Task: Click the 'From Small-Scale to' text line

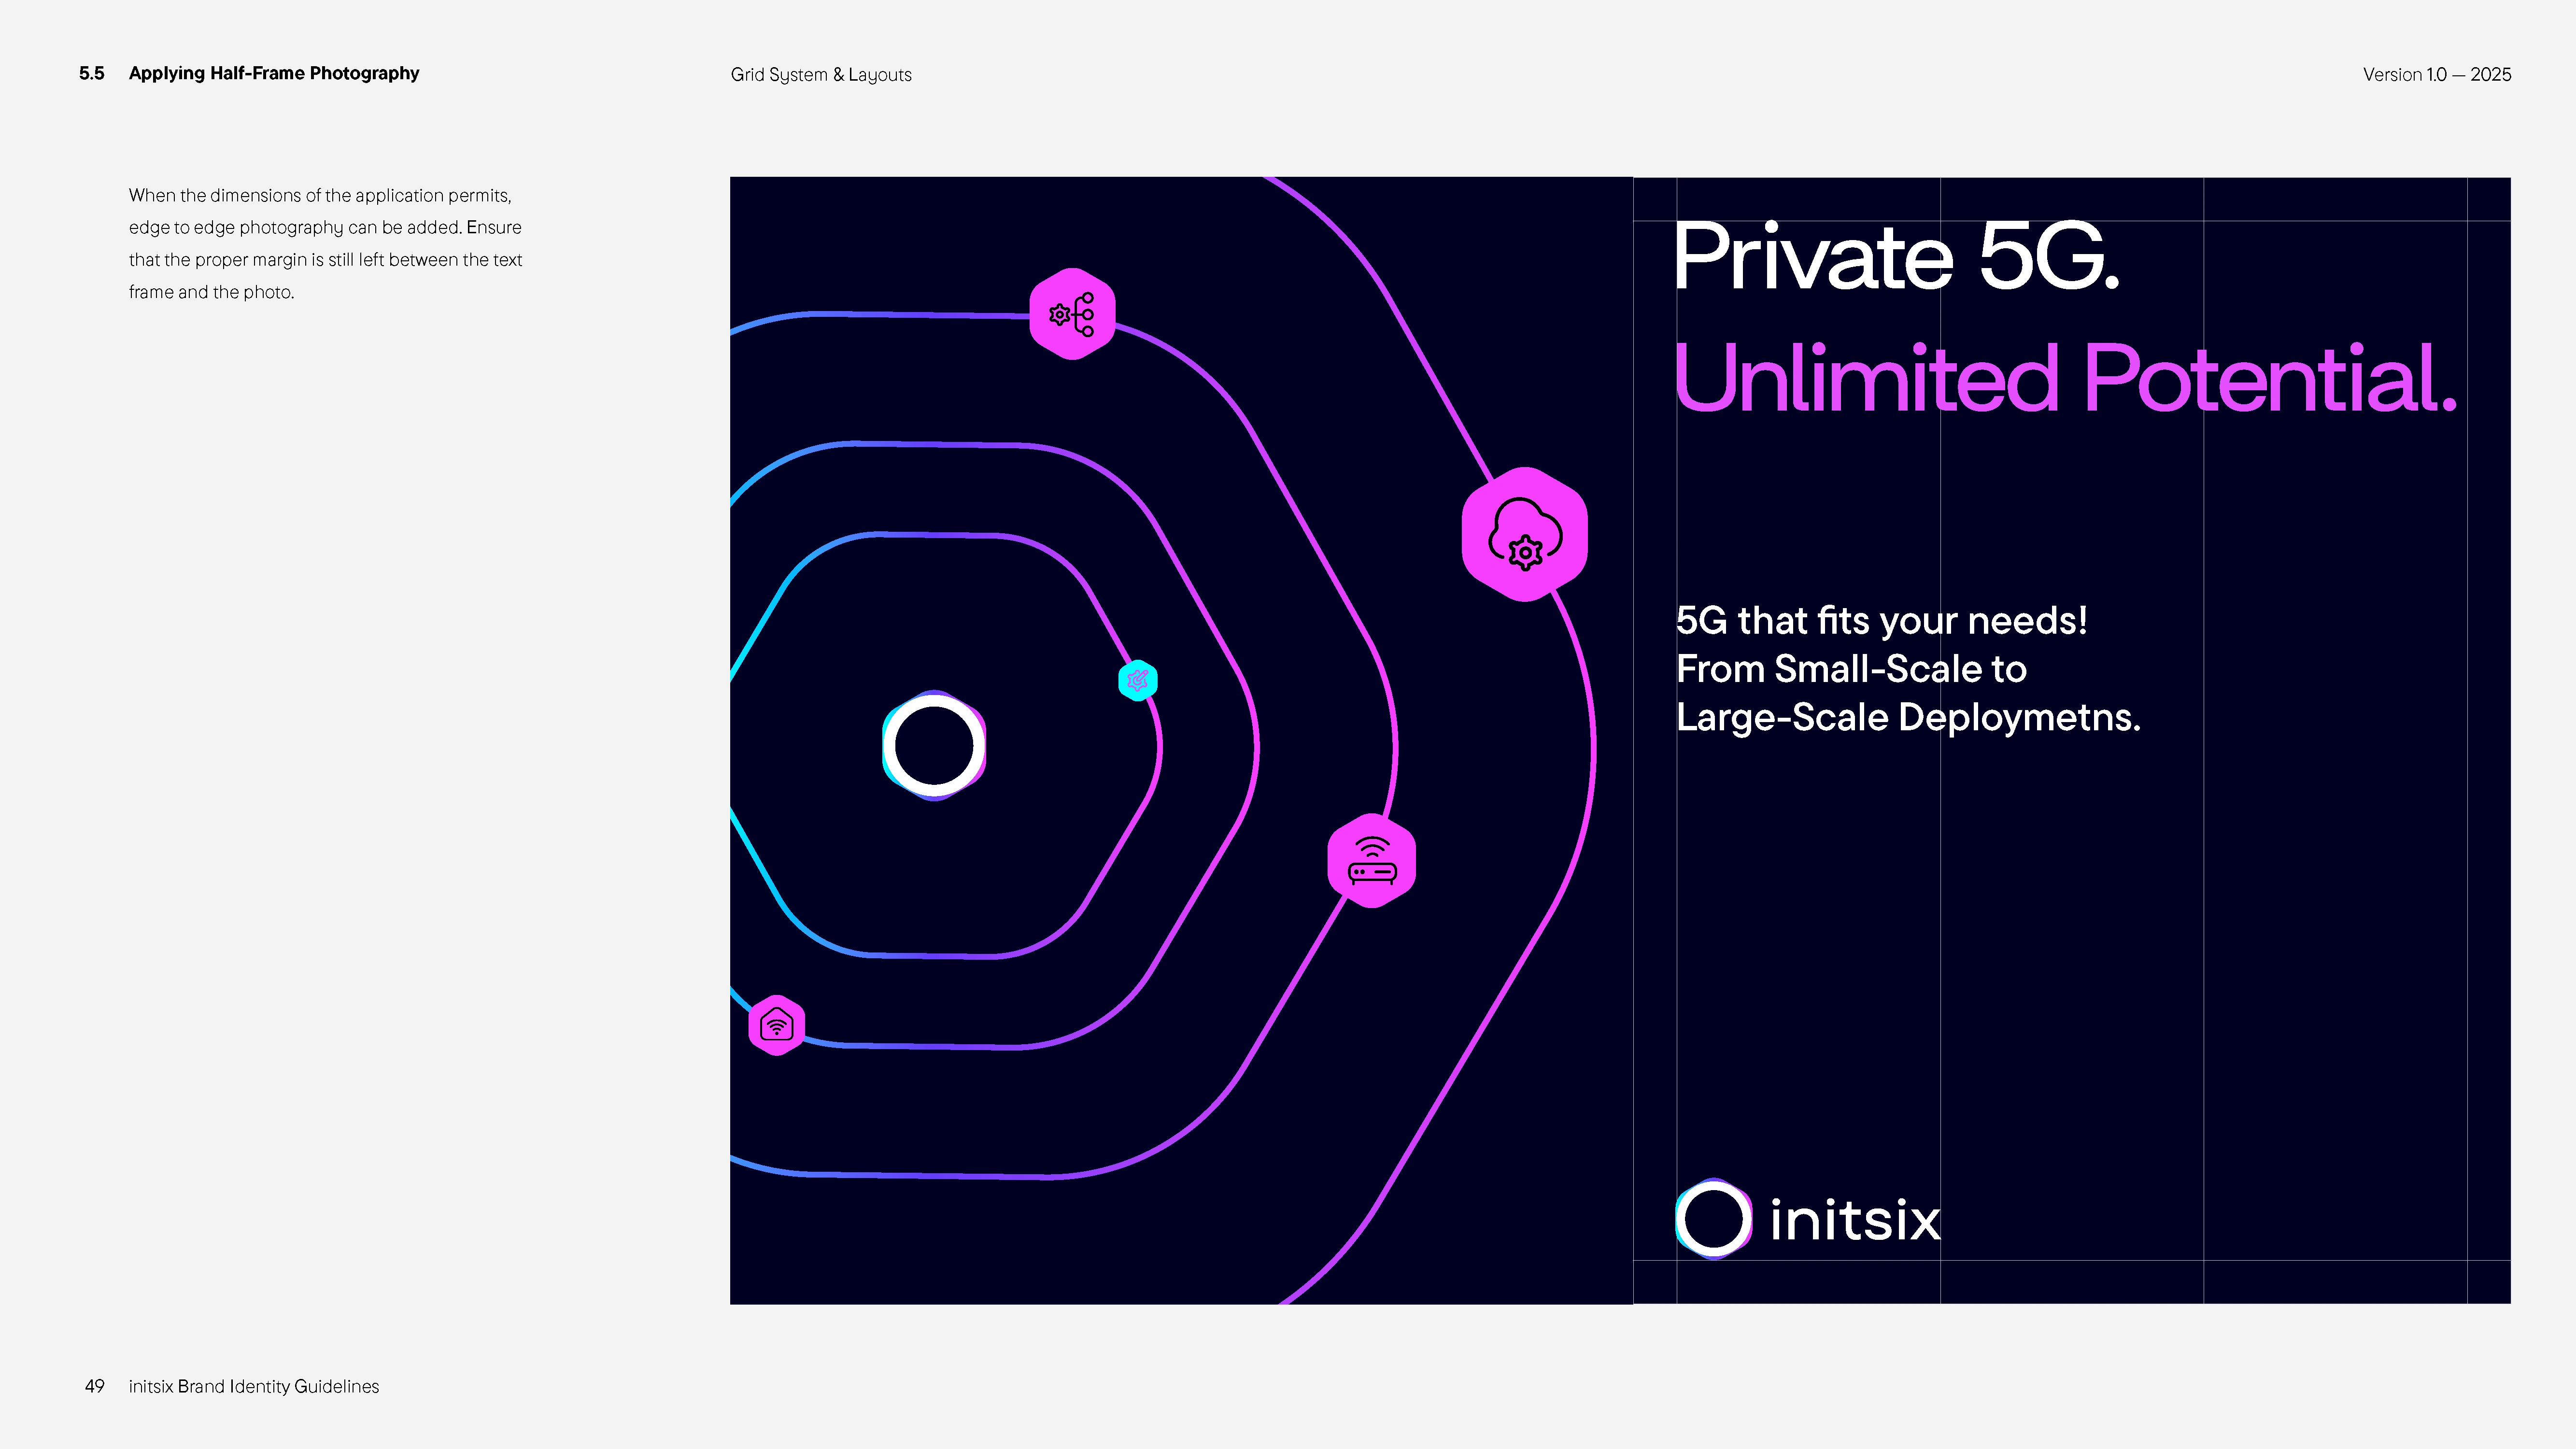Action: click(x=1850, y=669)
